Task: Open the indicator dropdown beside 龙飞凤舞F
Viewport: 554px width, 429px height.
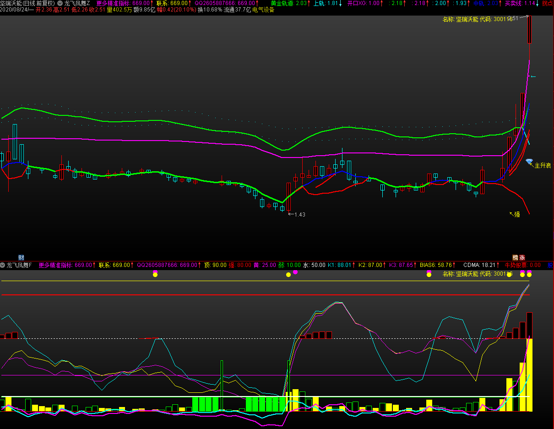Action: 3,265
